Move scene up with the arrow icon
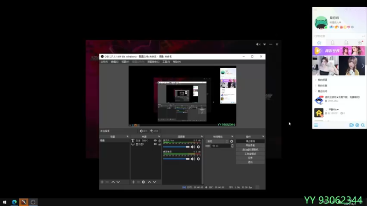 [x=113, y=182]
